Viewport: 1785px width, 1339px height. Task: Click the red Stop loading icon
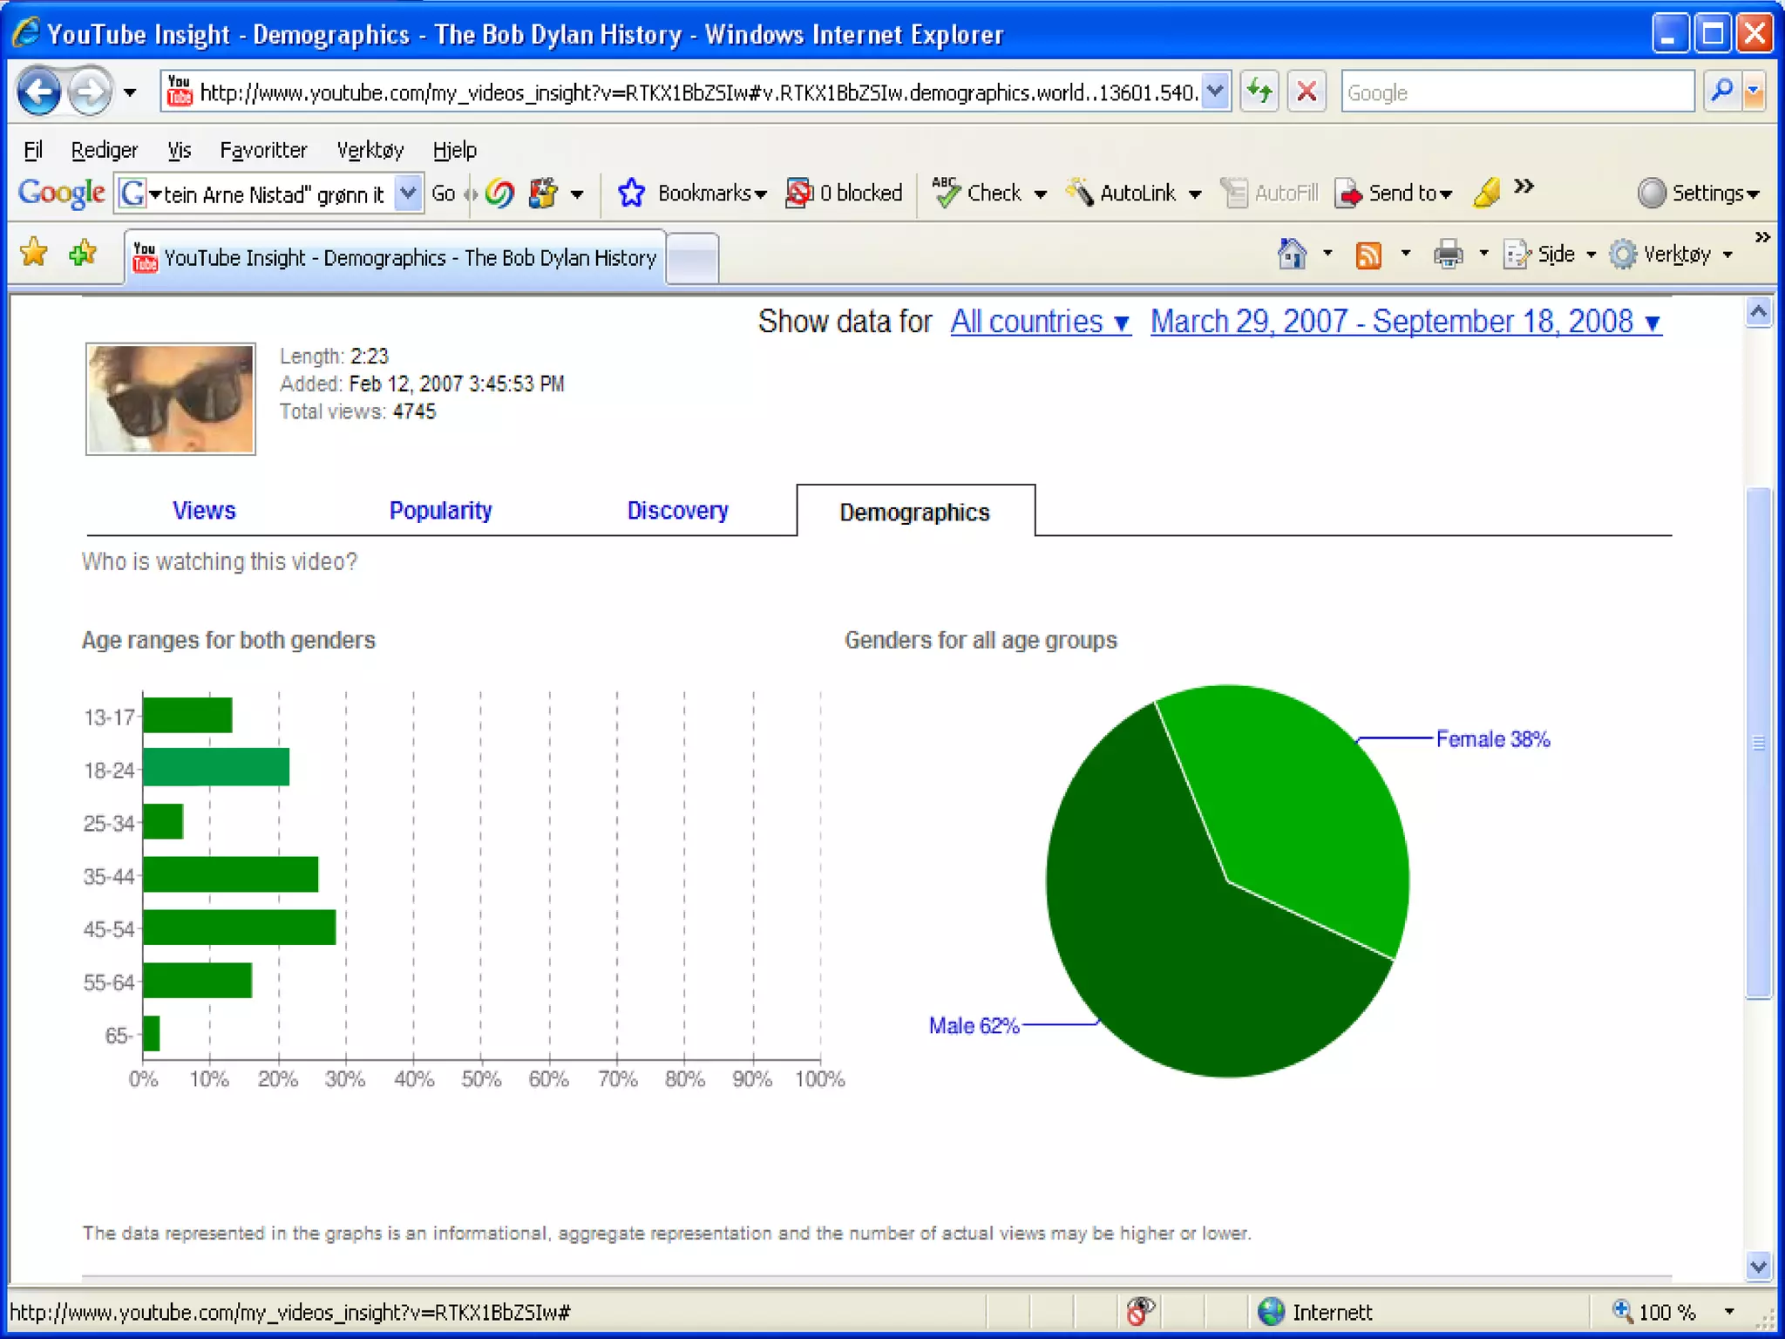pyautogui.click(x=1306, y=92)
